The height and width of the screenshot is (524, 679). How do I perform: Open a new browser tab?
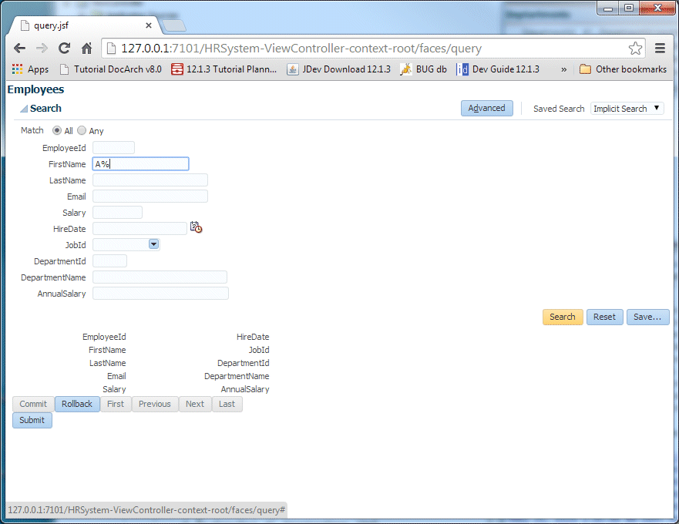point(174,26)
